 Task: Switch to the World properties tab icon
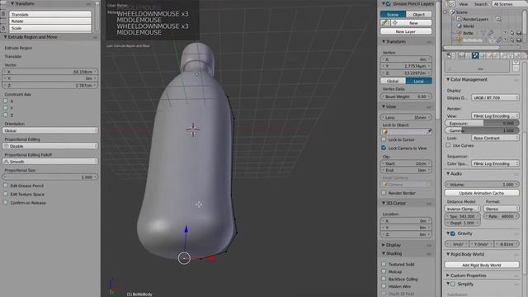pos(483,55)
